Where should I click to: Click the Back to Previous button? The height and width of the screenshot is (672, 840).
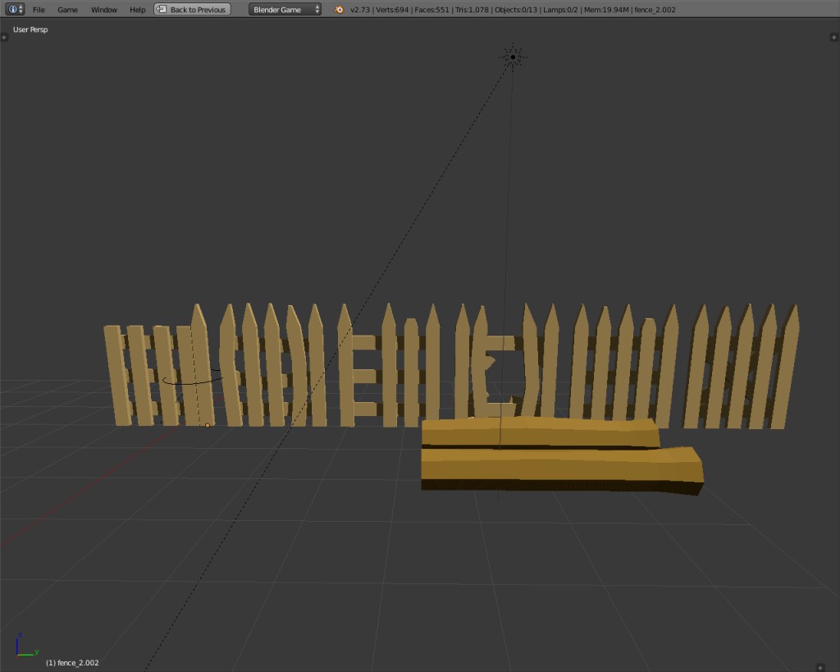(197, 9)
